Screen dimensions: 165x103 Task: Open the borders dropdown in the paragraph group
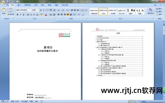click(84, 15)
